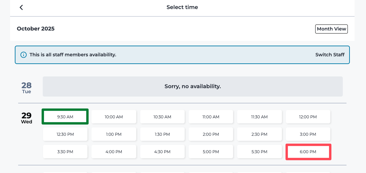Viewport: 366px width, 173px height.
Task: Pick 1:00 PM time slot
Action: (114, 134)
